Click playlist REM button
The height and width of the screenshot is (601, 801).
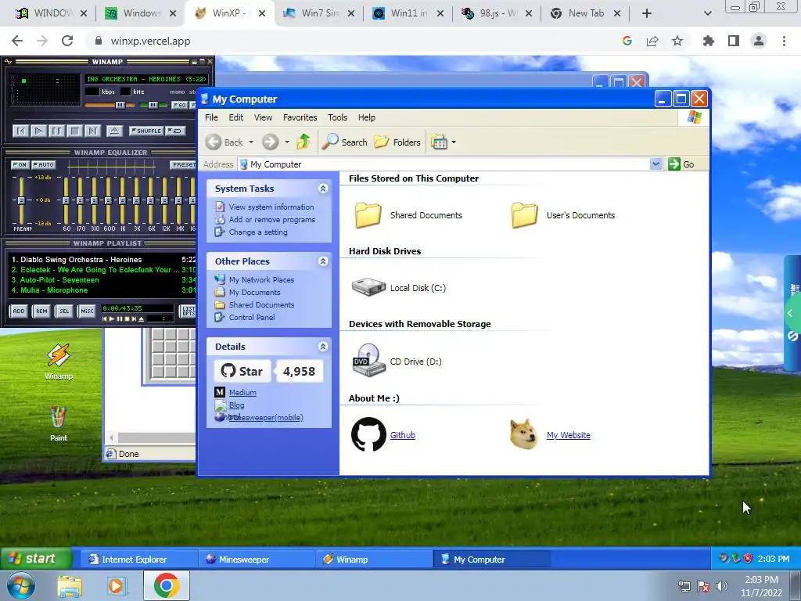[x=41, y=311]
